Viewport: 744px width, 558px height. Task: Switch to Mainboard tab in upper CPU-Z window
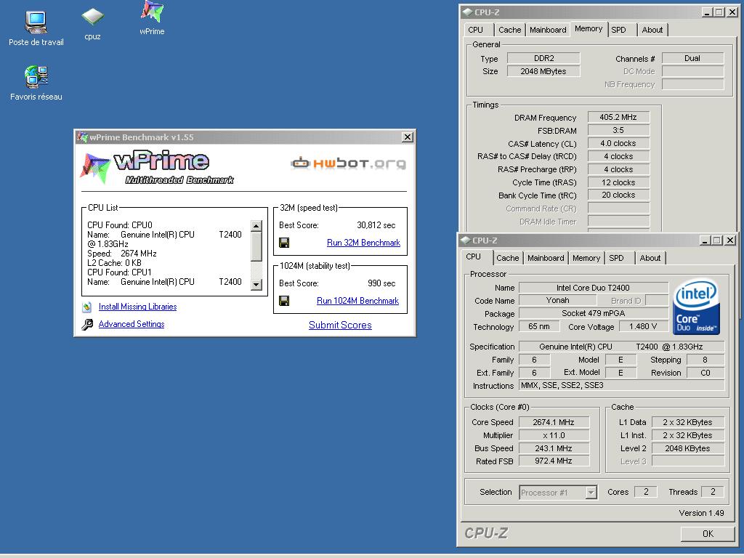[x=548, y=30]
